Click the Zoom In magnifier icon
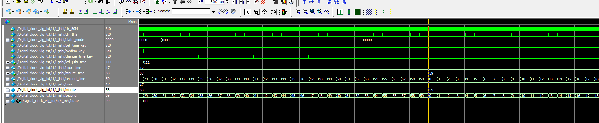Viewport: 599px width, 123px height. pos(298,12)
